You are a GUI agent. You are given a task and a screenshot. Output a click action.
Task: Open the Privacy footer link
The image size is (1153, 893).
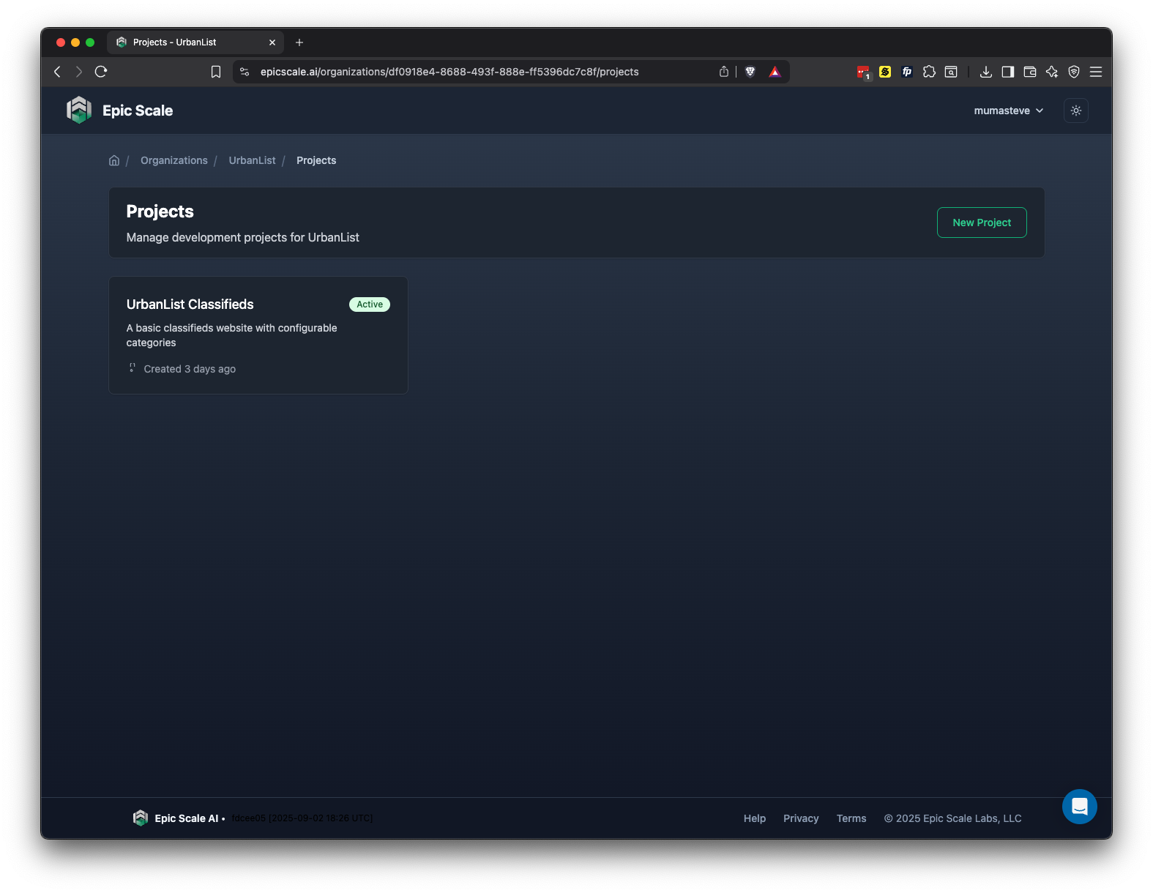pos(801,818)
